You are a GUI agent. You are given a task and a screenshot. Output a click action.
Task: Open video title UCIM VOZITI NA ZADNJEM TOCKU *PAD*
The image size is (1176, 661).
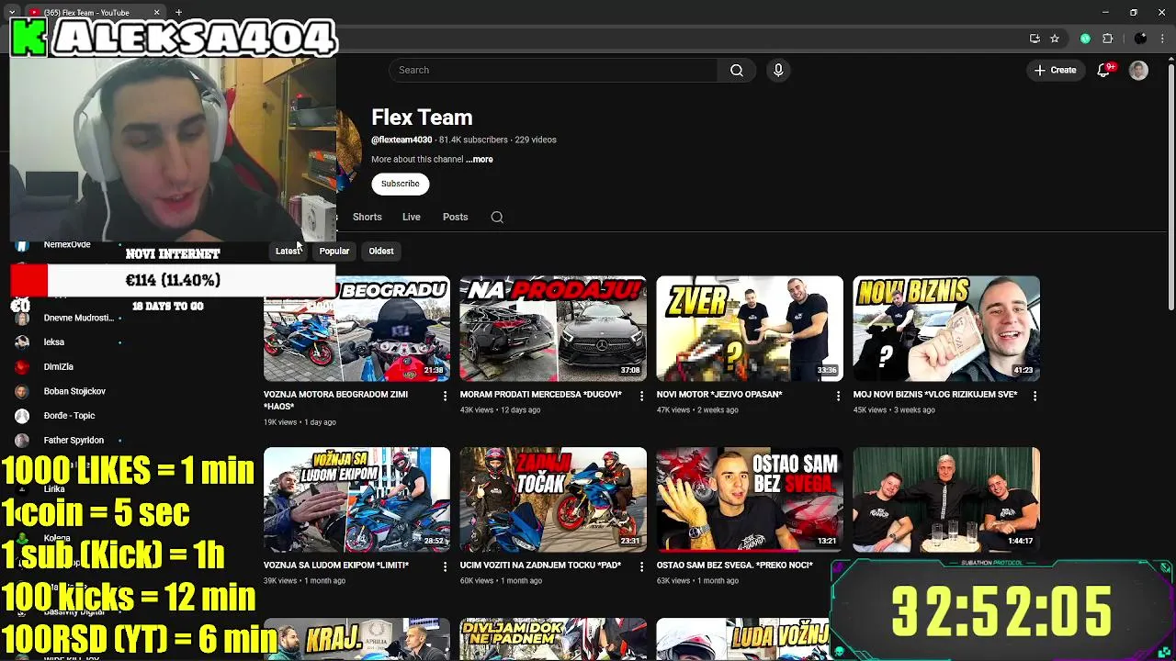(x=541, y=566)
